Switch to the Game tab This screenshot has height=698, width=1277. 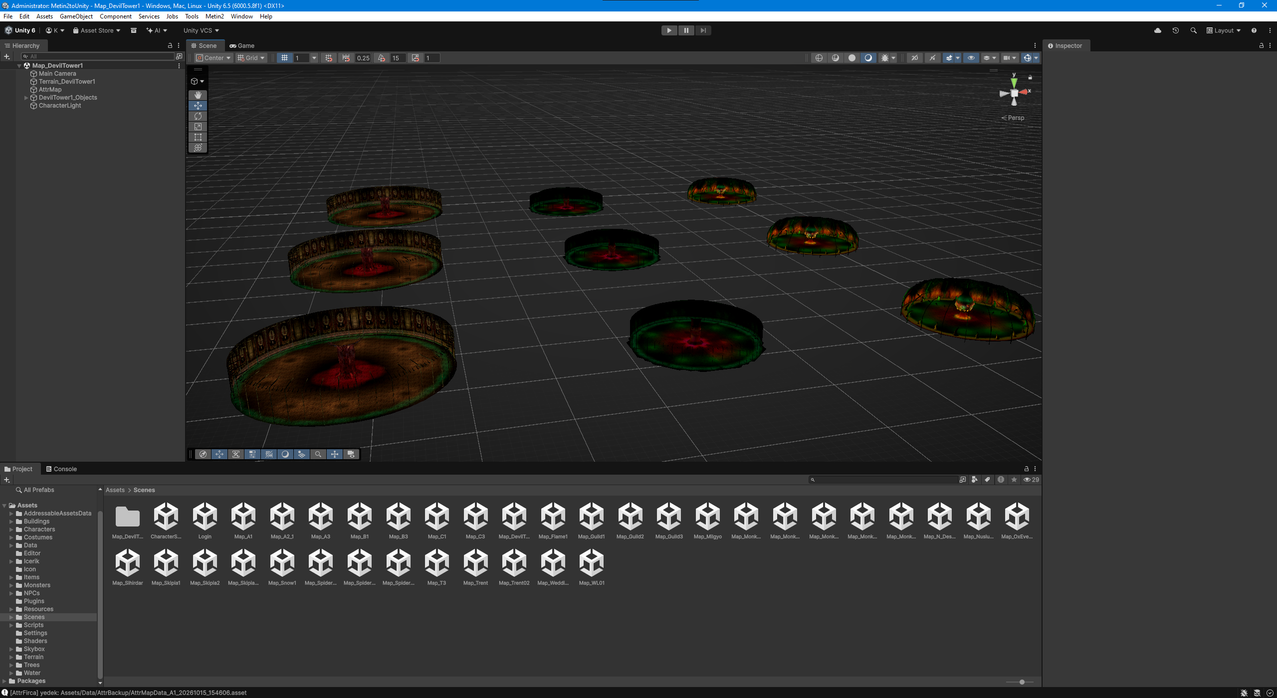(242, 45)
